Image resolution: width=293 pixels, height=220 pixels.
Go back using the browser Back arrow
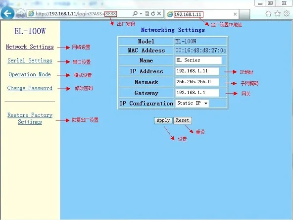click(7, 13)
